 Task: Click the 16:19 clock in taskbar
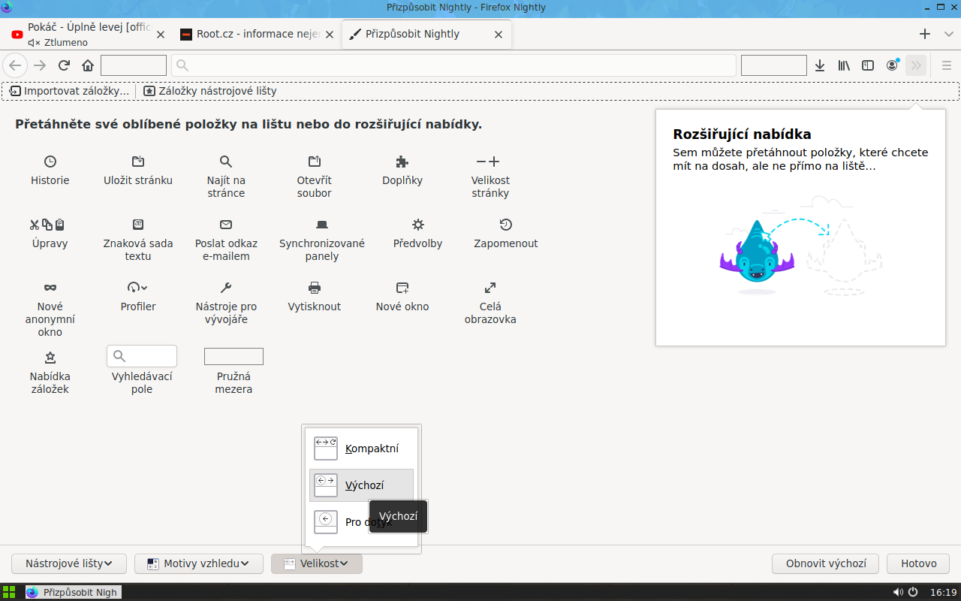click(943, 592)
